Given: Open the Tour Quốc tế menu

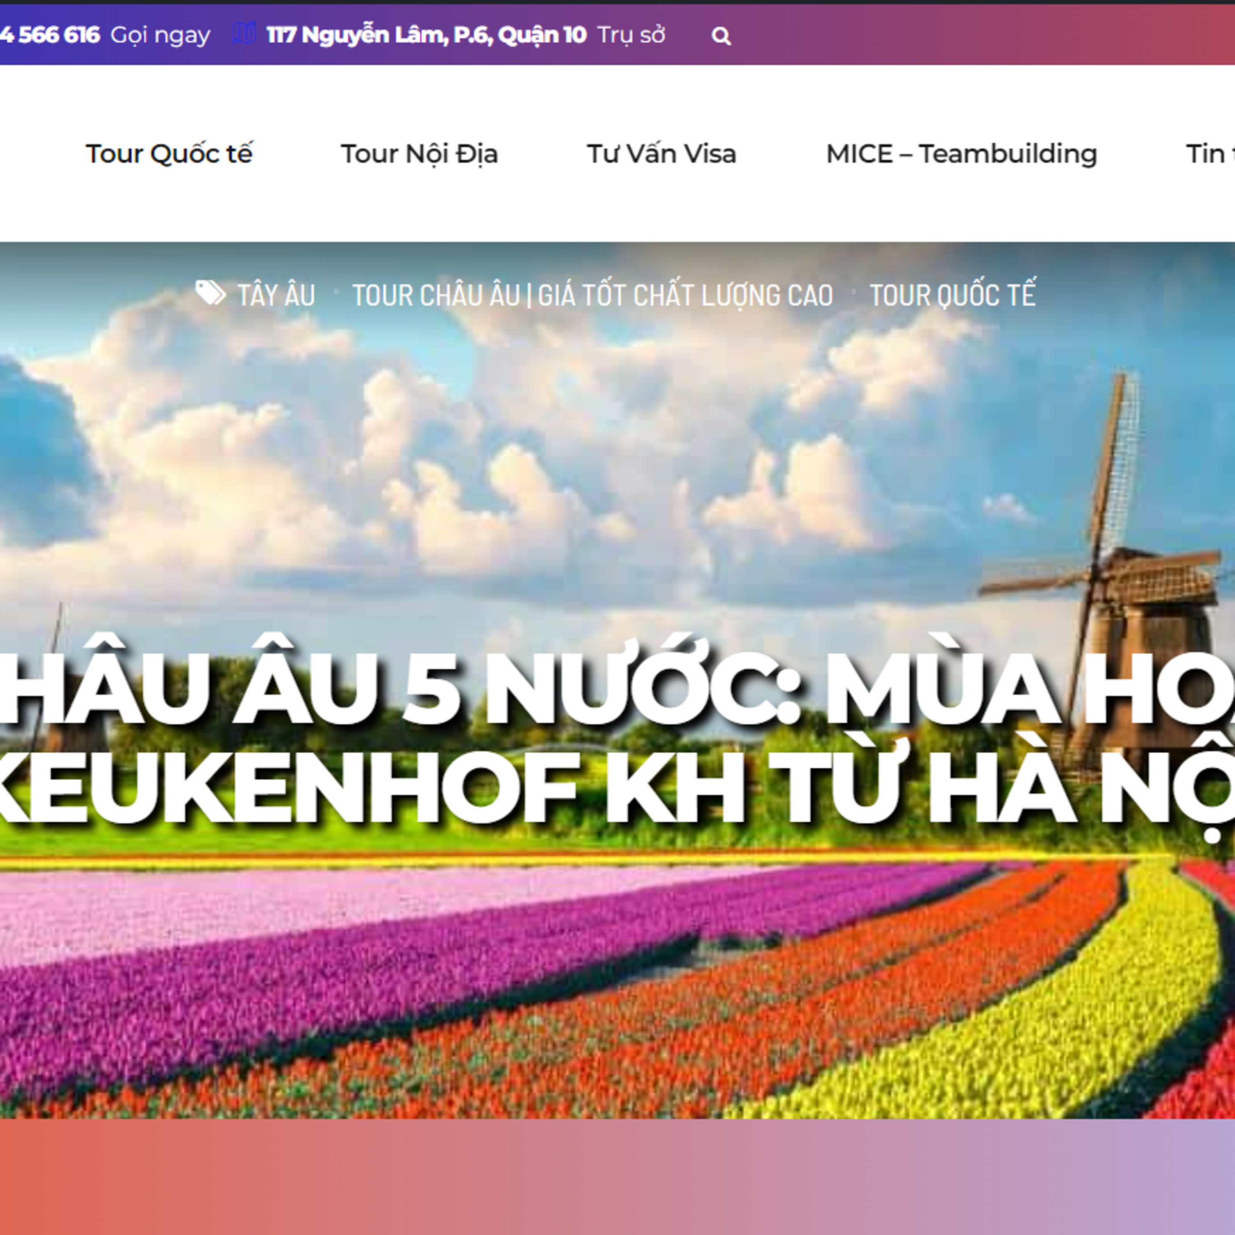Looking at the screenshot, I should click(169, 154).
